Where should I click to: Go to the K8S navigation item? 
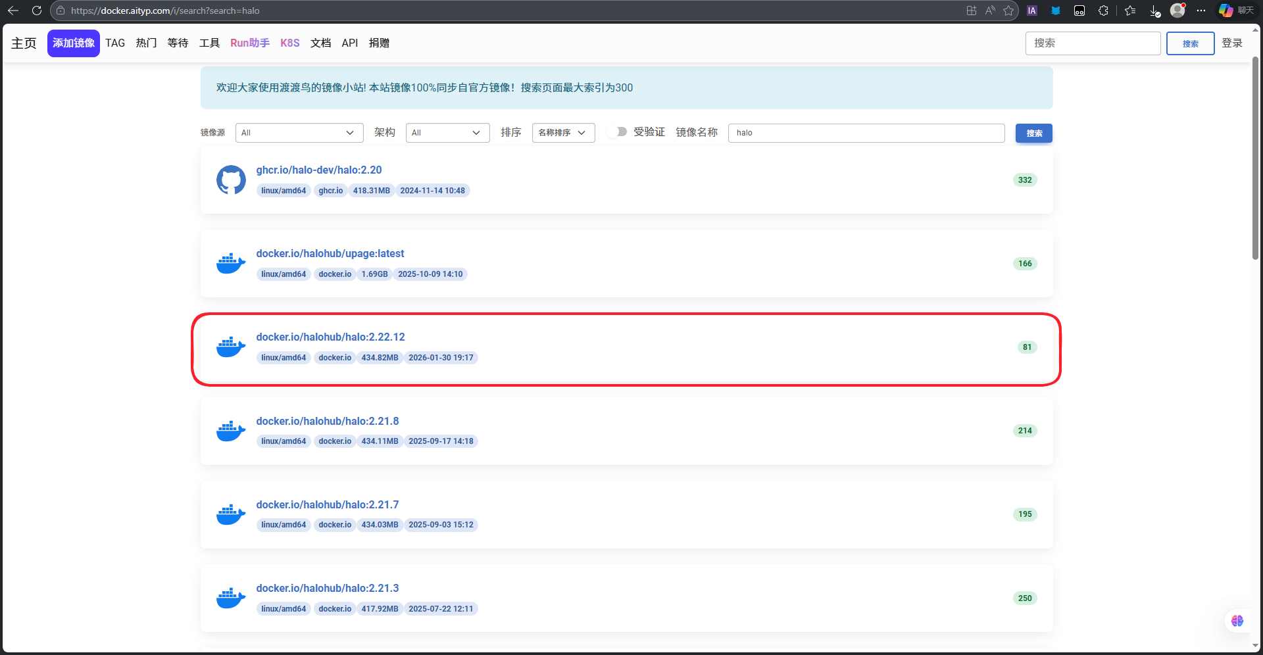click(289, 43)
